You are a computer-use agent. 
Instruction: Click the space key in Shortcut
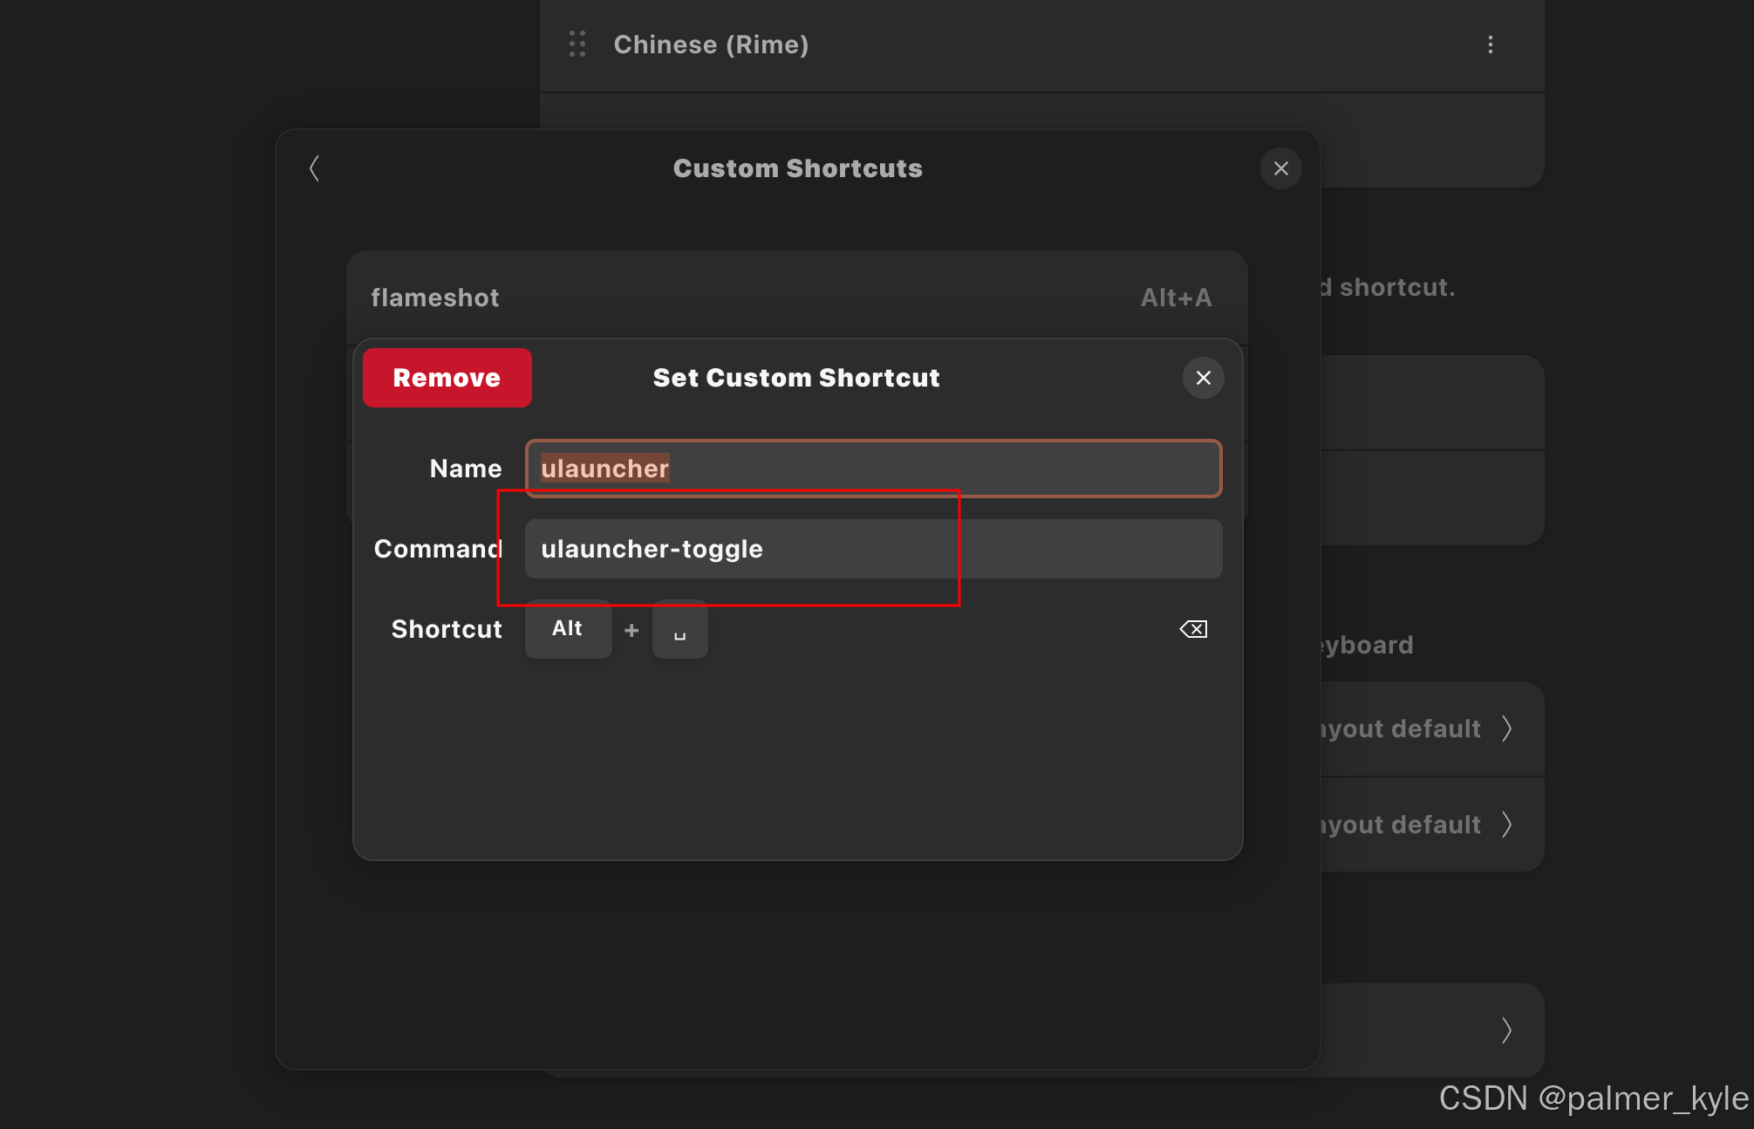point(679,629)
